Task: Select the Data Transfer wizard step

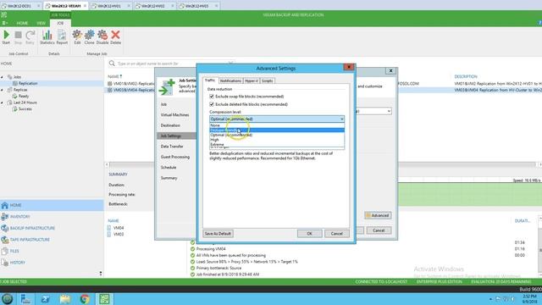Action: tap(172, 147)
